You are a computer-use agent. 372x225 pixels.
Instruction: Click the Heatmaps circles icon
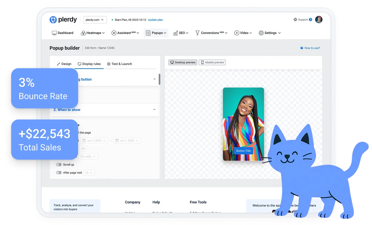(83, 33)
